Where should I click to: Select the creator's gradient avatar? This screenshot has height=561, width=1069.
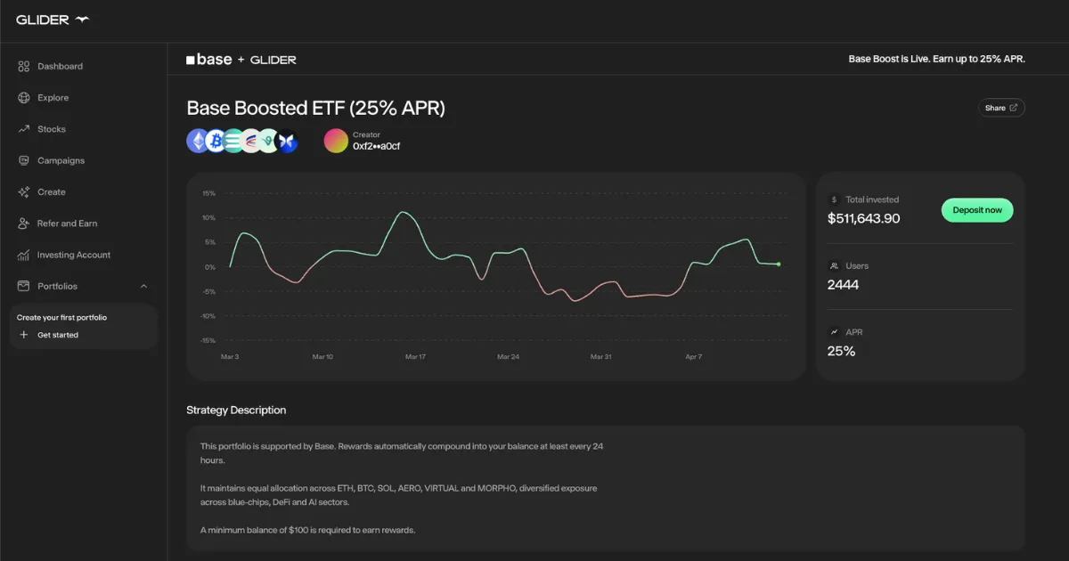coord(336,140)
